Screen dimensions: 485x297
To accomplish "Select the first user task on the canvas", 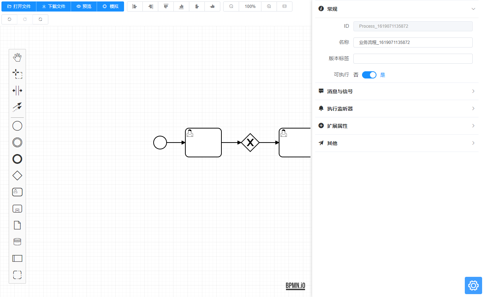I will 203,143.
